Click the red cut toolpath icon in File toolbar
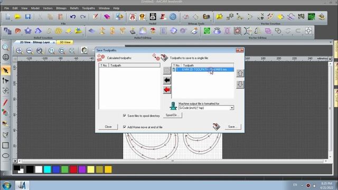 (96, 17)
